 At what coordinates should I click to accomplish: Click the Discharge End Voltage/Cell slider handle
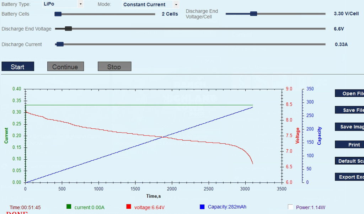(x=253, y=14)
